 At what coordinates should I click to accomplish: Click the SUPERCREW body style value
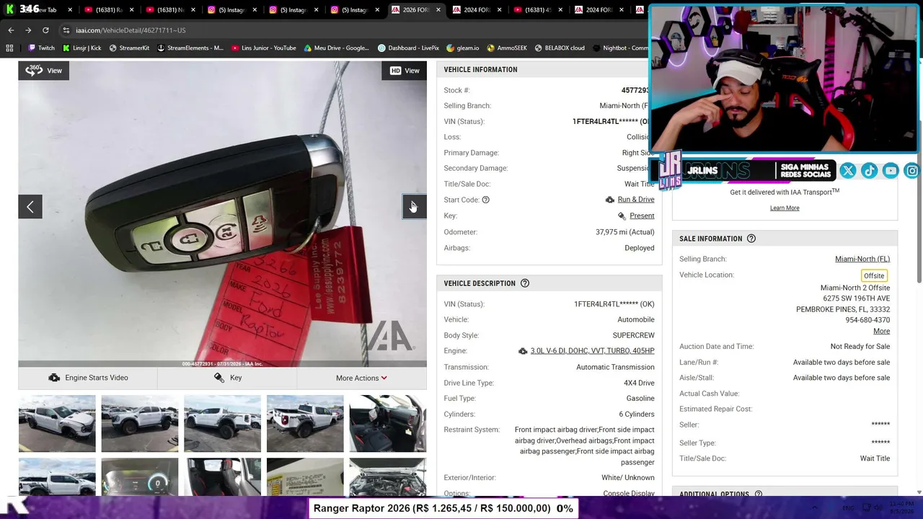pyautogui.click(x=634, y=335)
